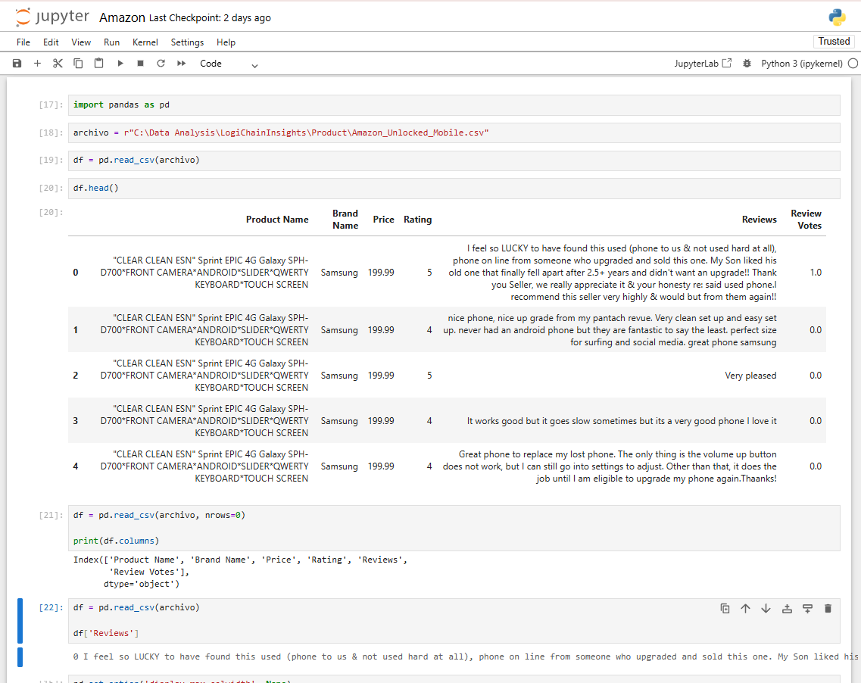Restart kernel and run all cells
The width and height of the screenshot is (861, 683).
(182, 63)
